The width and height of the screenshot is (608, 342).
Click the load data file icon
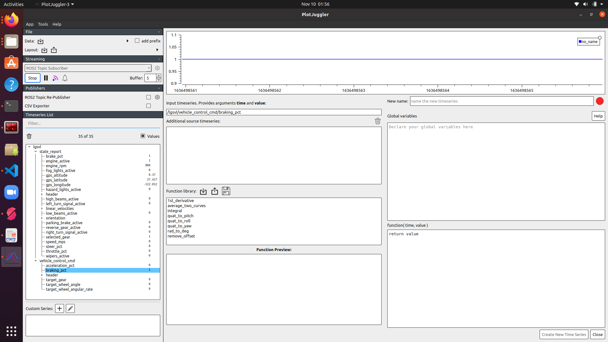point(41,41)
